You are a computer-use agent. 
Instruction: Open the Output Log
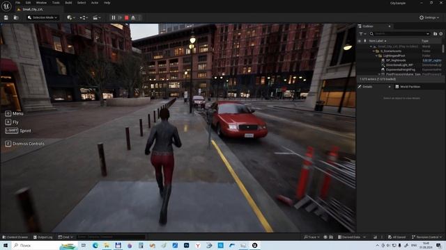(x=43, y=237)
